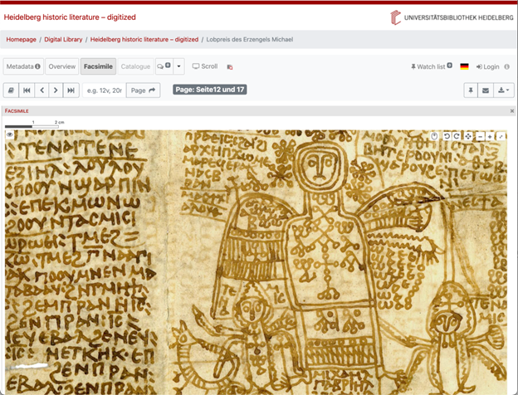Rotate the facsimile image clockwise
The height and width of the screenshot is (395, 518).
tap(457, 136)
